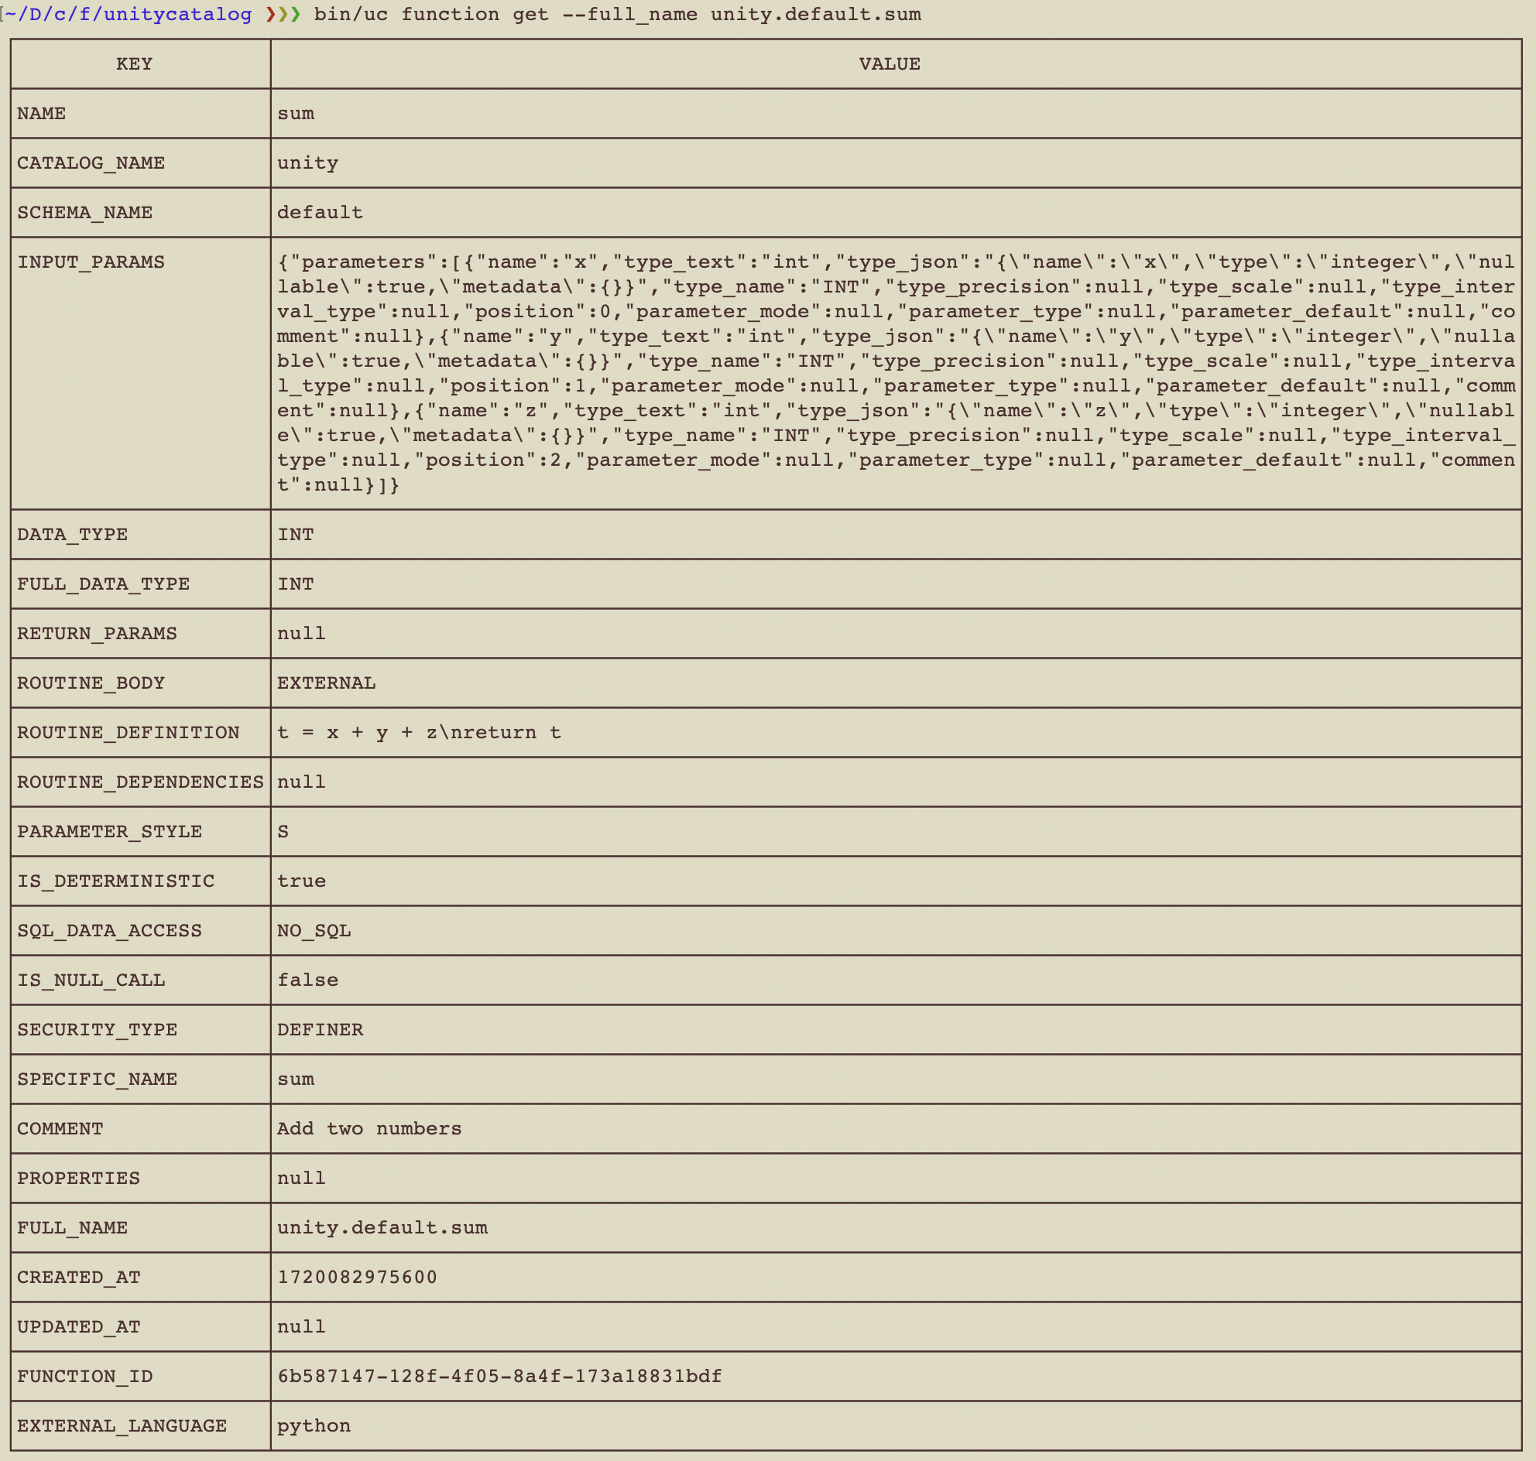The width and height of the screenshot is (1536, 1461).
Task: Click the value 'unity'
Action: pyautogui.click(x=308, y=163)
